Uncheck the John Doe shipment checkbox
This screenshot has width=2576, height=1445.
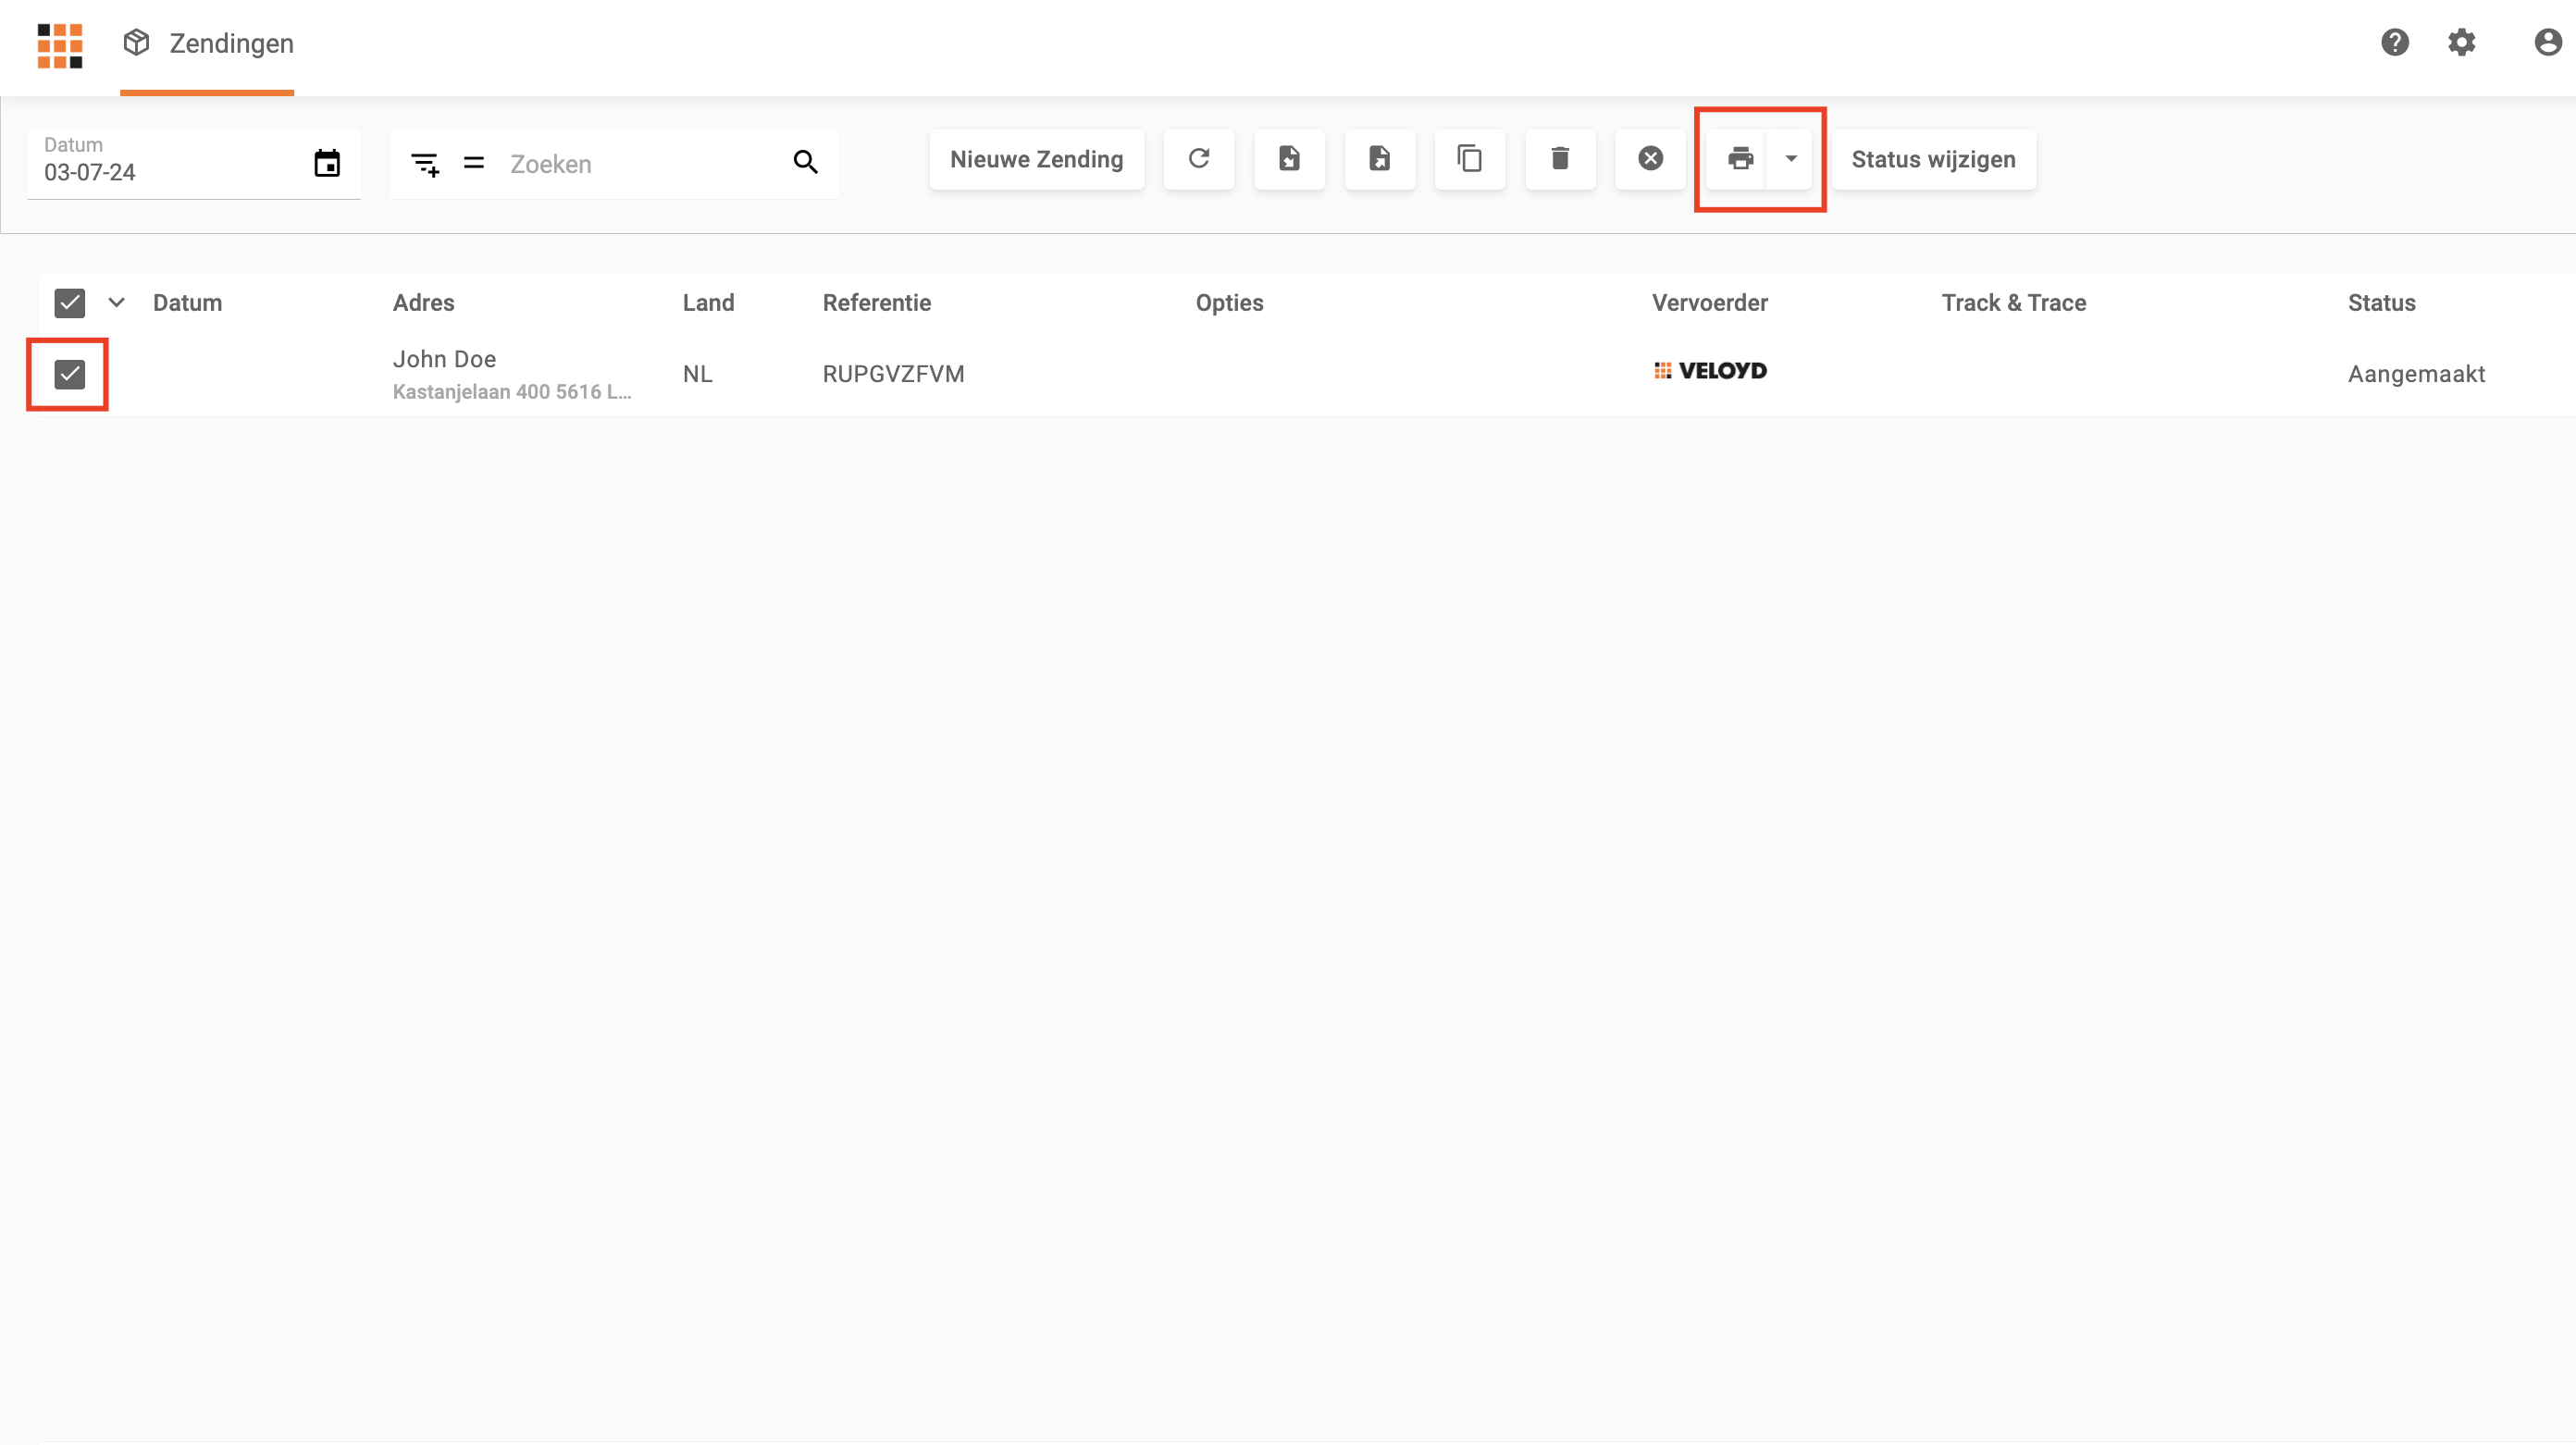pyautogui.click(x=70, y=374)
